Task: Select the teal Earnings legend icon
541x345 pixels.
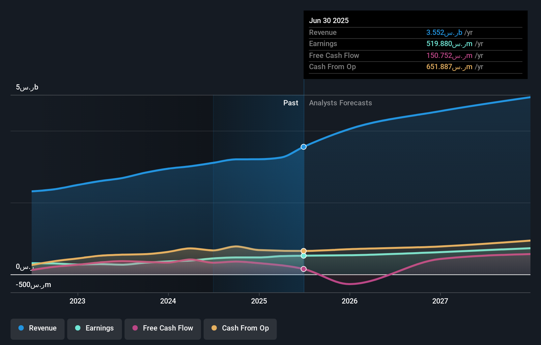Action: click(x=77, y=328)
